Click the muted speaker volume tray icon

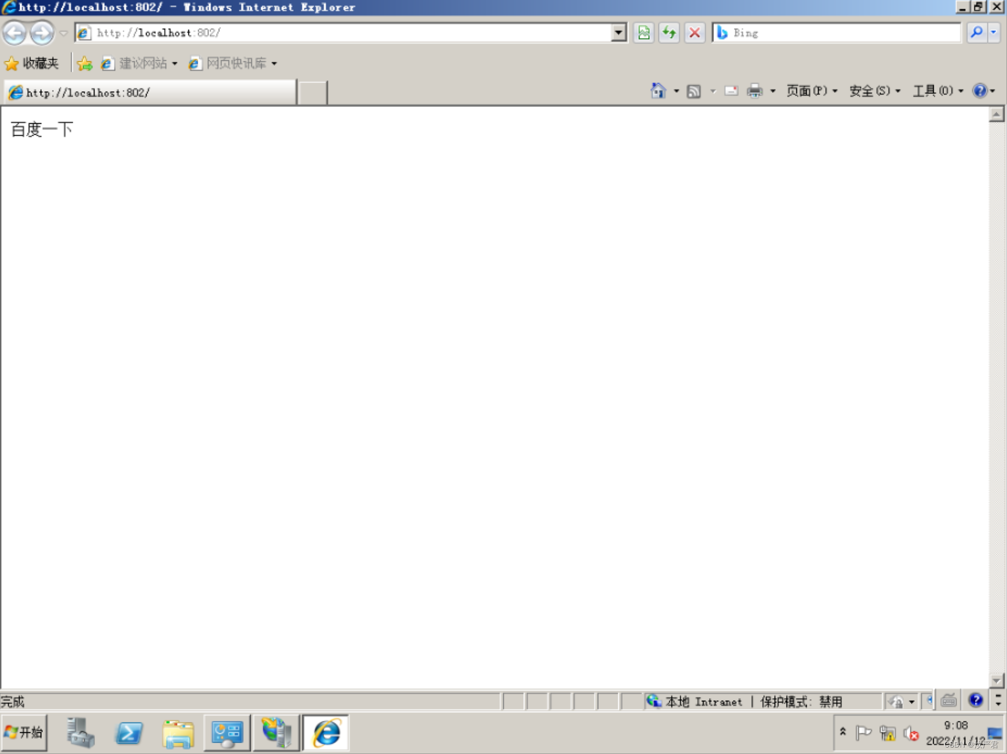911,733
